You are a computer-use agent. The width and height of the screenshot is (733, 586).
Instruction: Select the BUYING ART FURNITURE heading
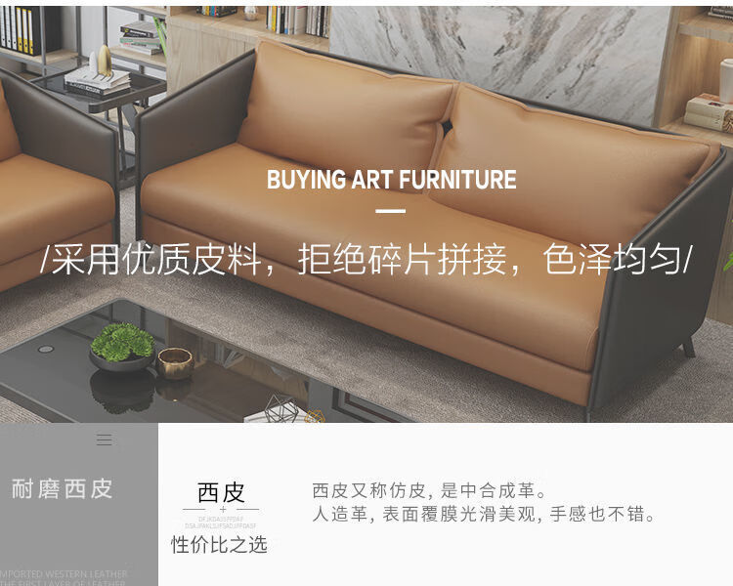point(391,180)
